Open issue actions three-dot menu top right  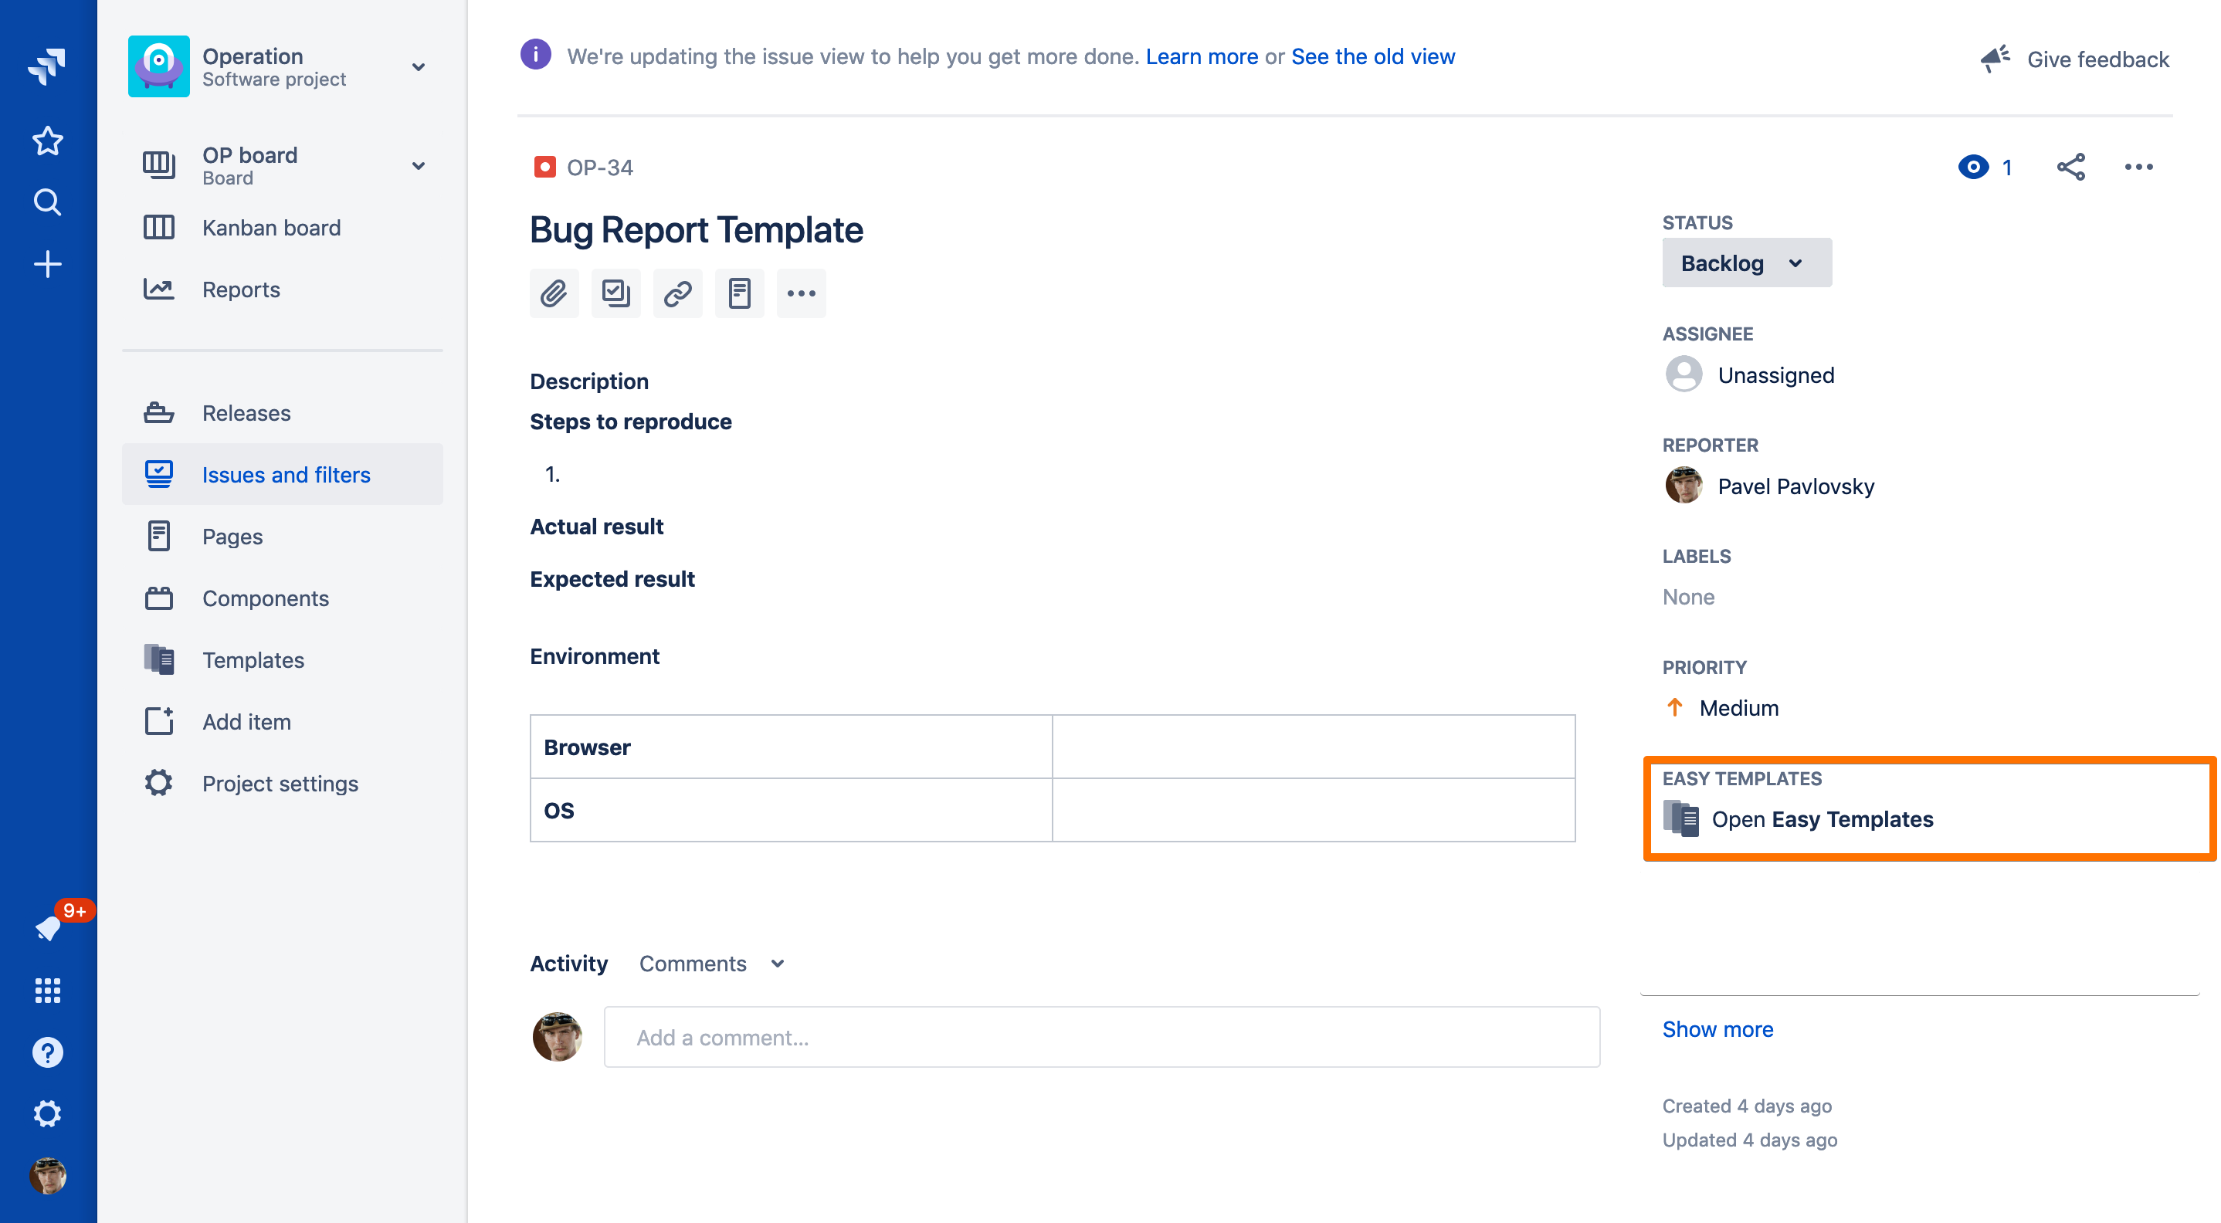coord(2138,168)
